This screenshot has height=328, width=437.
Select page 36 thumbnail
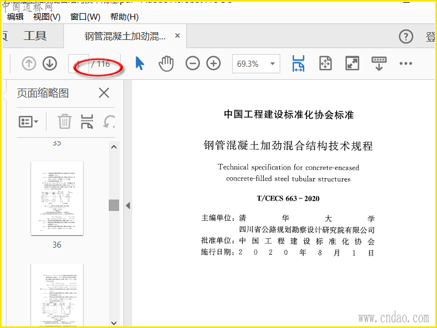pyautogui.click(x=57, y=198)
